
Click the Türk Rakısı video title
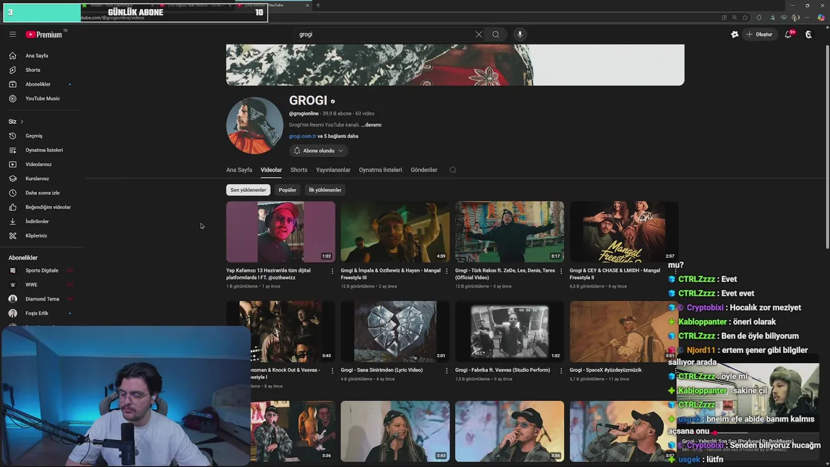point(505,274)
